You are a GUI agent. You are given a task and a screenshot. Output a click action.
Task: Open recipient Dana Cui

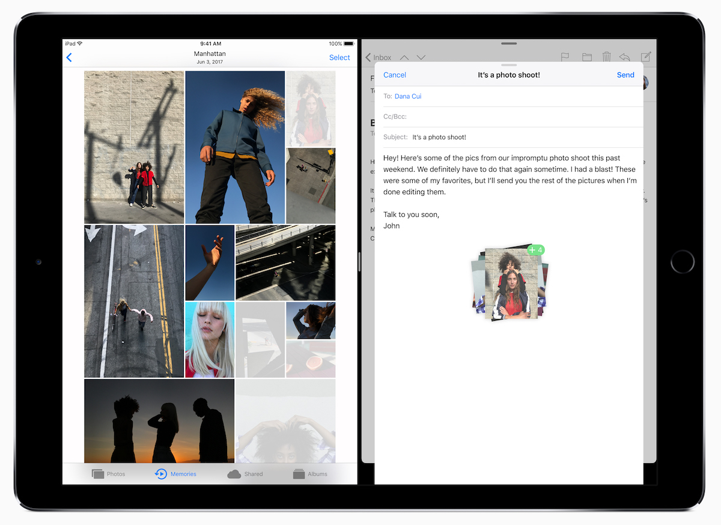tap(408, 96)
